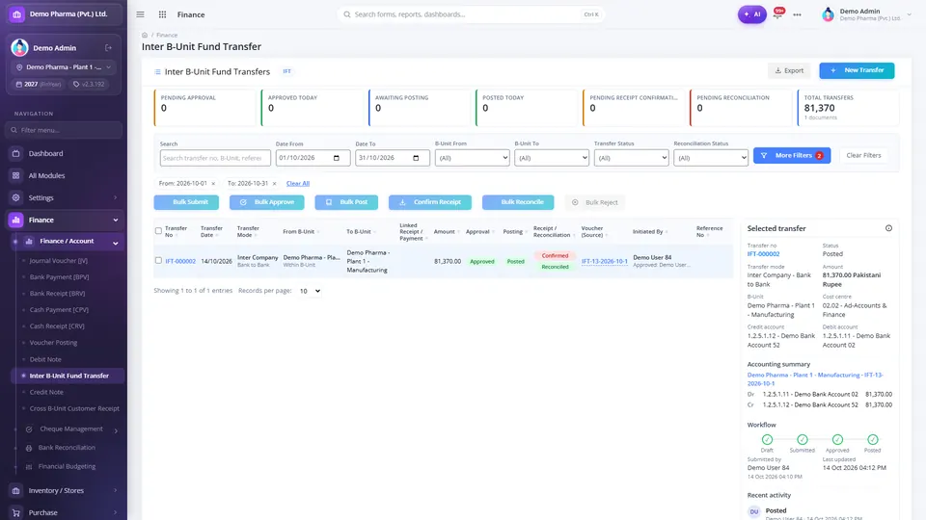This screenshot has height=520, width=926.
Task: Open the B-Unit From dropdown
Action: 472,158
